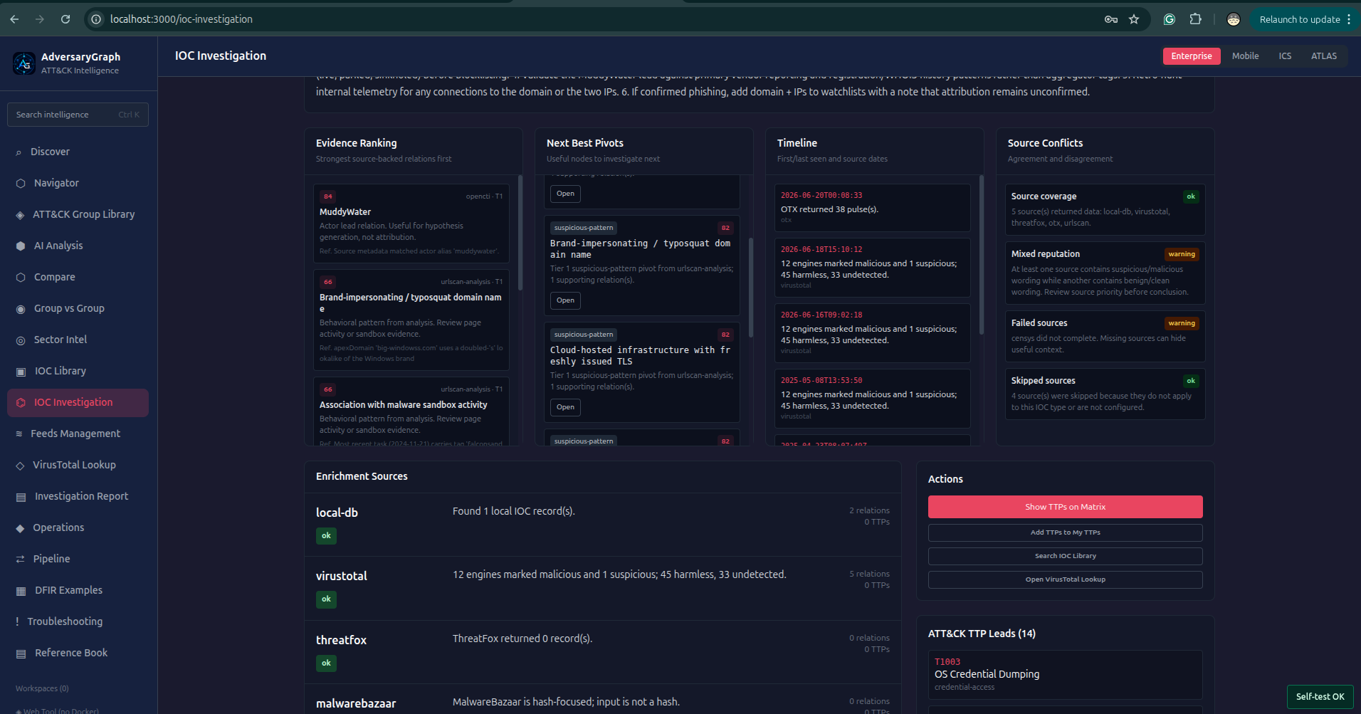Click the Group vs Group icon

click(x=21, y=309)
